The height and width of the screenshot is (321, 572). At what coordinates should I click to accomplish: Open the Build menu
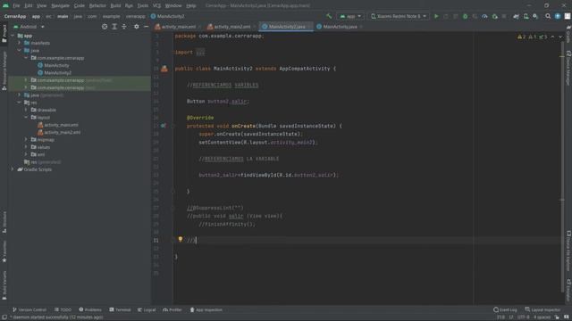coord(115,5)
